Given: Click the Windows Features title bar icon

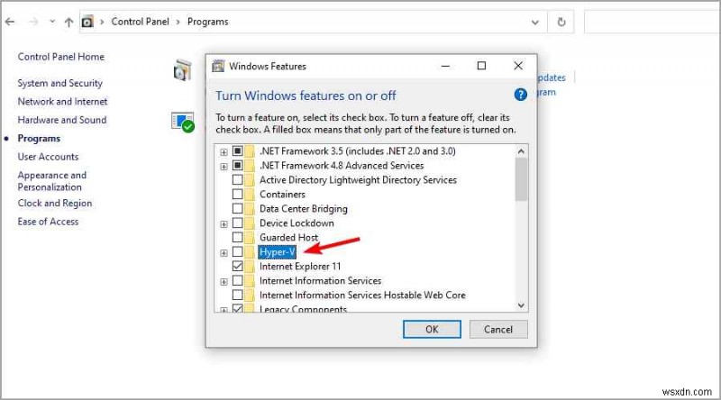Looking at the screenshot, I should pyautogui.click(x=217, y=66).
